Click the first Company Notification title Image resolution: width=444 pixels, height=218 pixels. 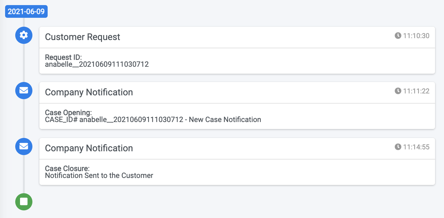tap(89, 92)
